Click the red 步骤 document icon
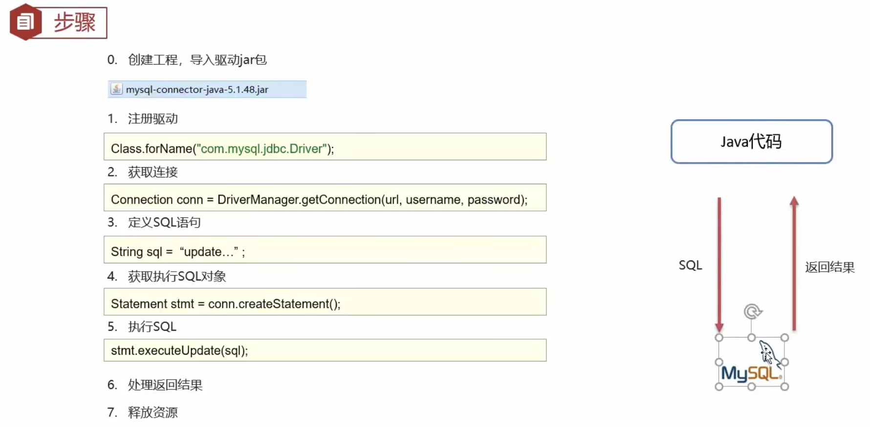 pyautogui.click(x=25, y=22)
